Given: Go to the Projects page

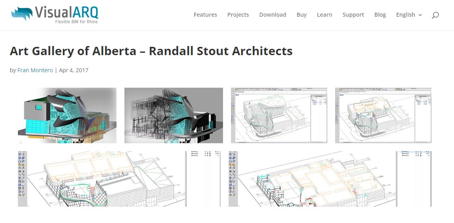Looking at the screenshot, I should 238,15.
